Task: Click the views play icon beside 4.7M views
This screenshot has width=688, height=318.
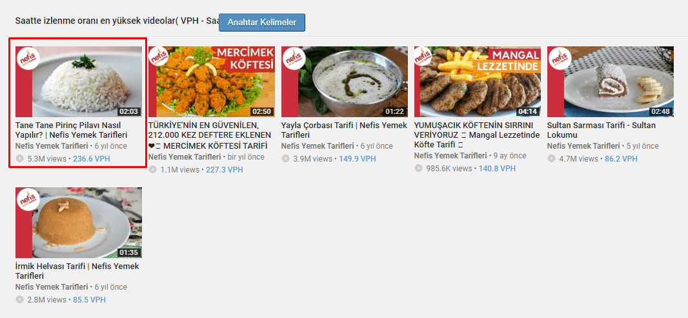Action: coord(551,158)
